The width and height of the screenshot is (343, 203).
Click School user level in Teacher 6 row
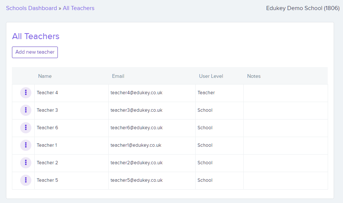[x=205, y=128]
